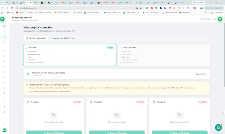Open the Extensions puzzle piece icon

pyautogui.click(x=188, y=8)
